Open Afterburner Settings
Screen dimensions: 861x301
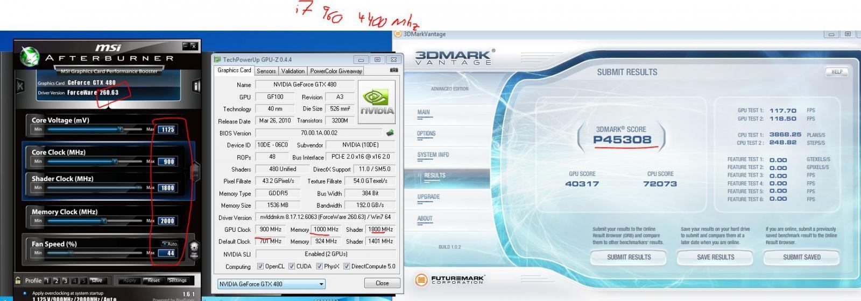(177, 280)
